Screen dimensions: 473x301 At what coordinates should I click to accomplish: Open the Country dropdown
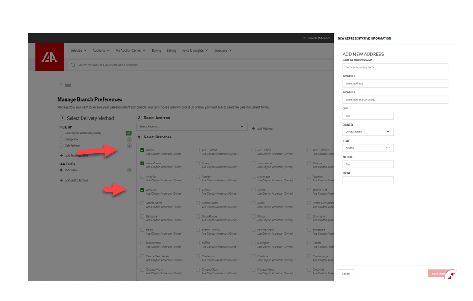click(368, 132)
